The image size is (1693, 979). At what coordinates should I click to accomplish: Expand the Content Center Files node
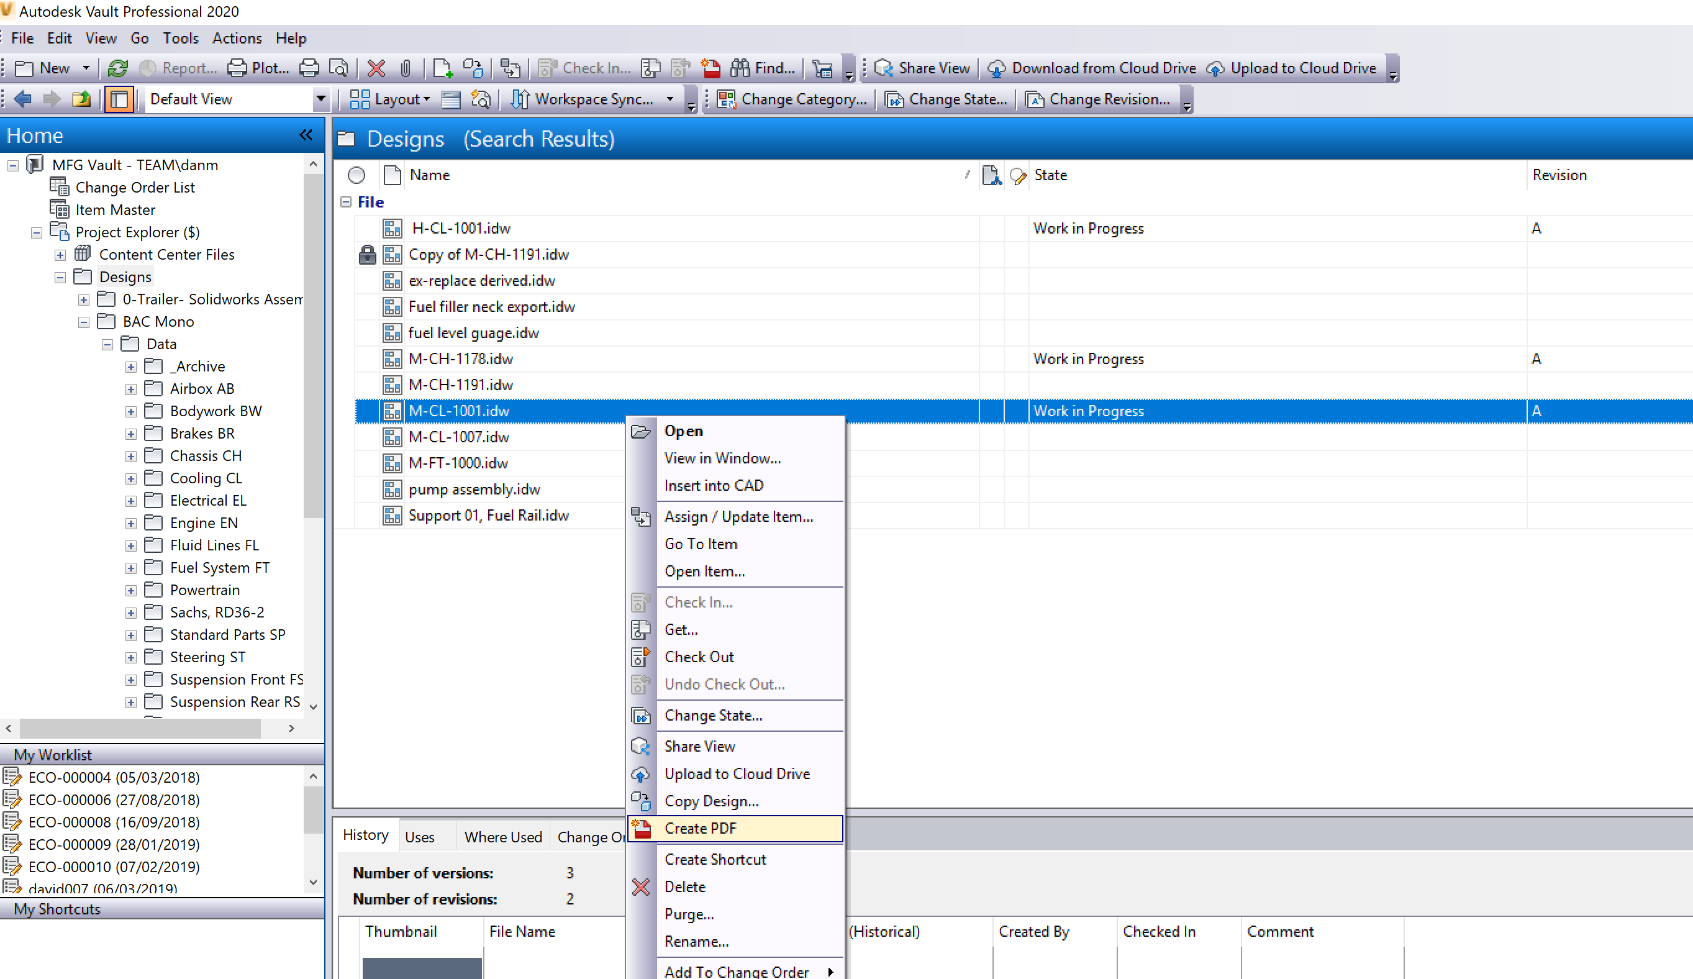point(60,255)
